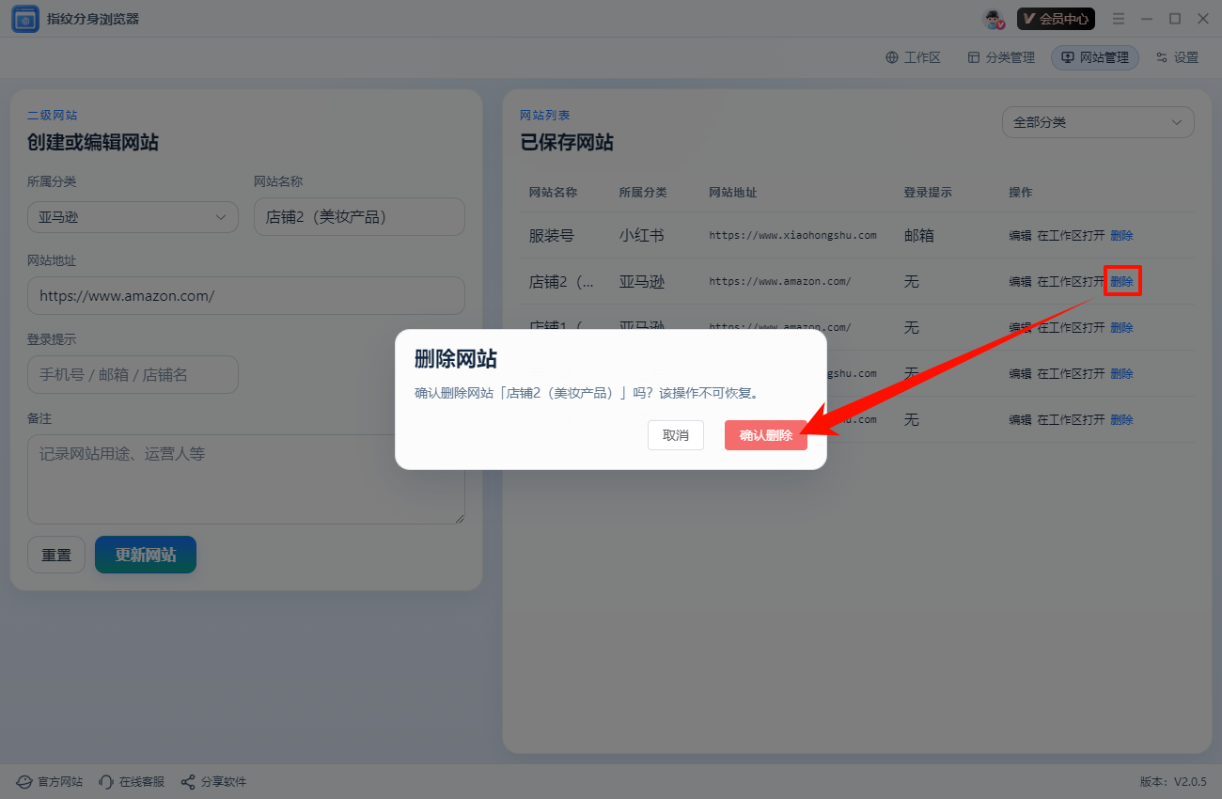Select the 网站管理 tab

tap(1095, 57)
